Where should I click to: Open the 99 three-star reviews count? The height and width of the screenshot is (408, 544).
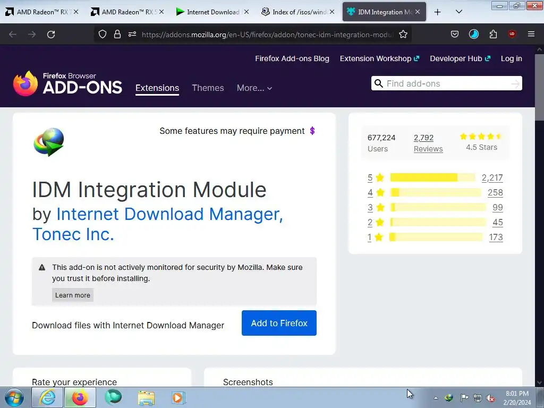497,208
